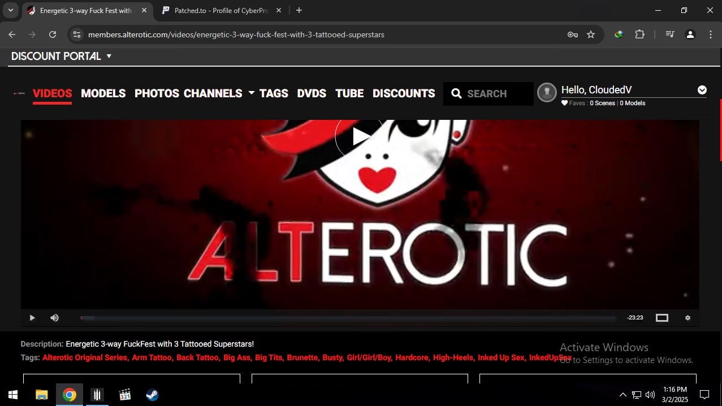The image size is (722, 406).
Task: Select the Energetic 3-way browser tab
Action: (x=87, y=10)
